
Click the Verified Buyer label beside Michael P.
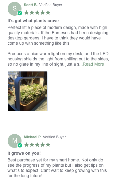(54, 137)
